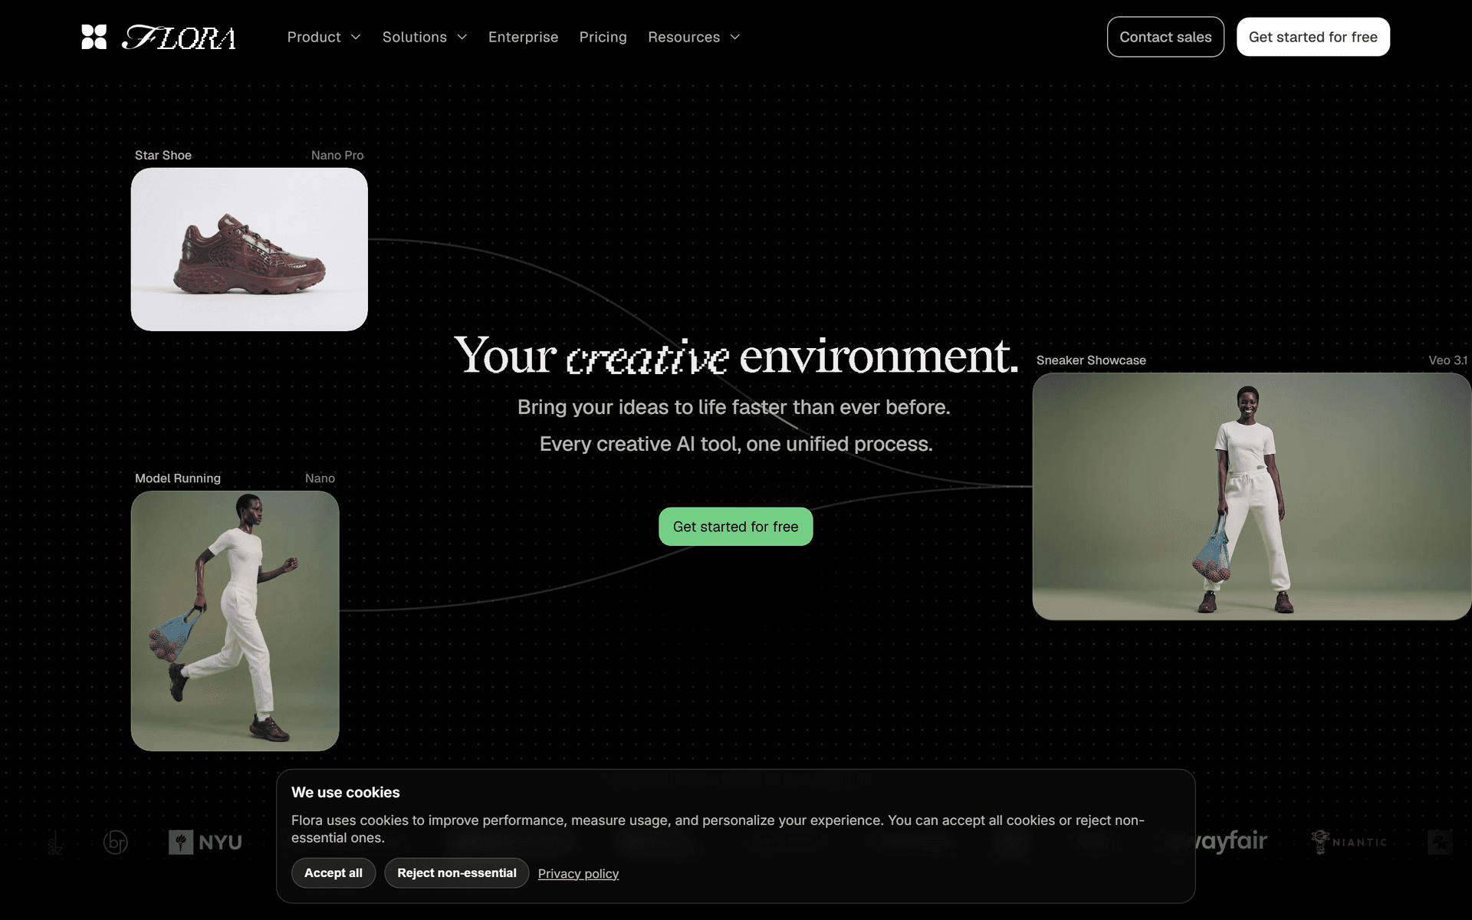Select the Star Shoe sneaker image
The height and width of the screenshot is (920, 1472).
click(249, 250)
